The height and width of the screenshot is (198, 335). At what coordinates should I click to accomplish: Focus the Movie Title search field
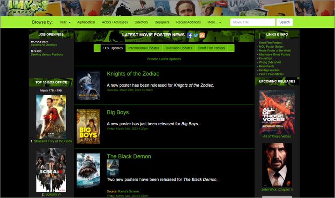pos(253,22)
